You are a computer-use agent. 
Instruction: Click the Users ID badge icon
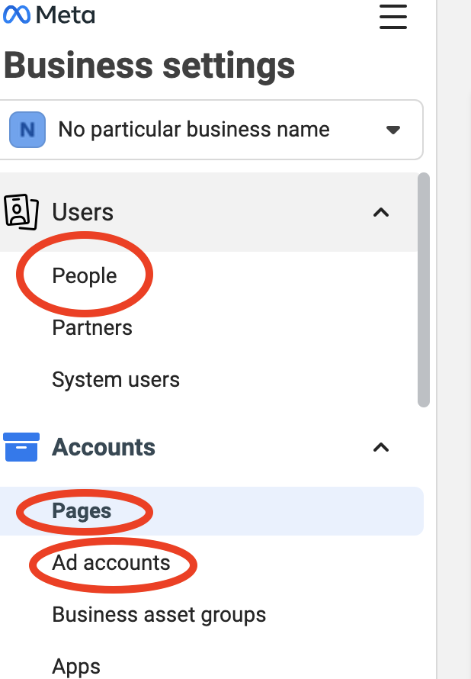21,211
